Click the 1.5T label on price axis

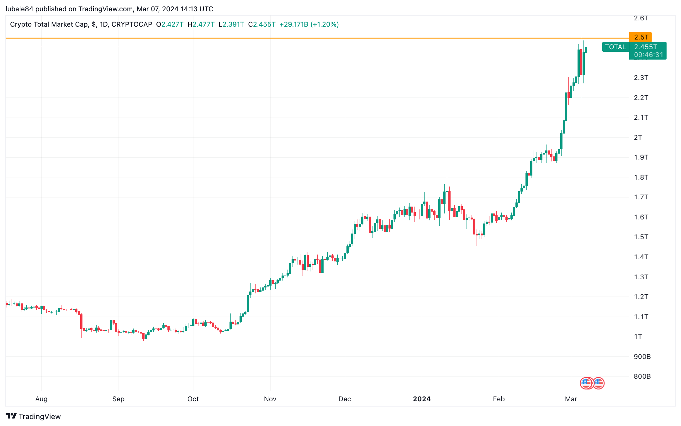[641, 237]
